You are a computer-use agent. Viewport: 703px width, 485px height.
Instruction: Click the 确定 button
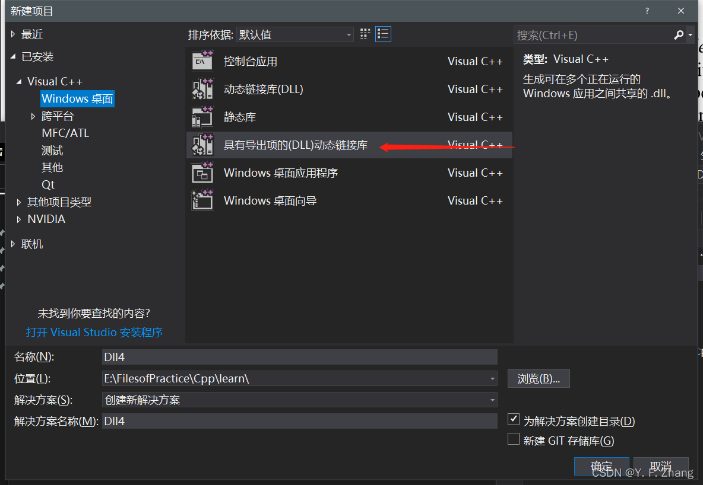coord(601,466)
